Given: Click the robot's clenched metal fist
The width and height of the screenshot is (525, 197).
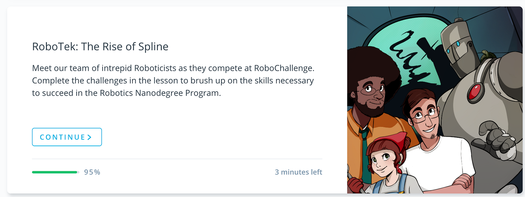Looking at the screenshot, I should [496, 139].
